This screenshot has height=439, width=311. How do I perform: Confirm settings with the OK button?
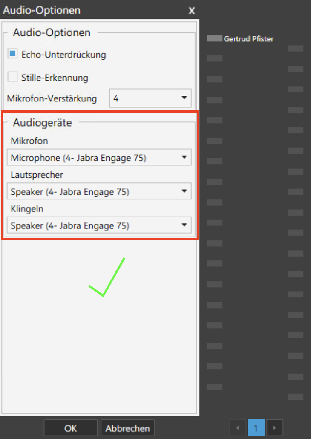coord(71,428)
